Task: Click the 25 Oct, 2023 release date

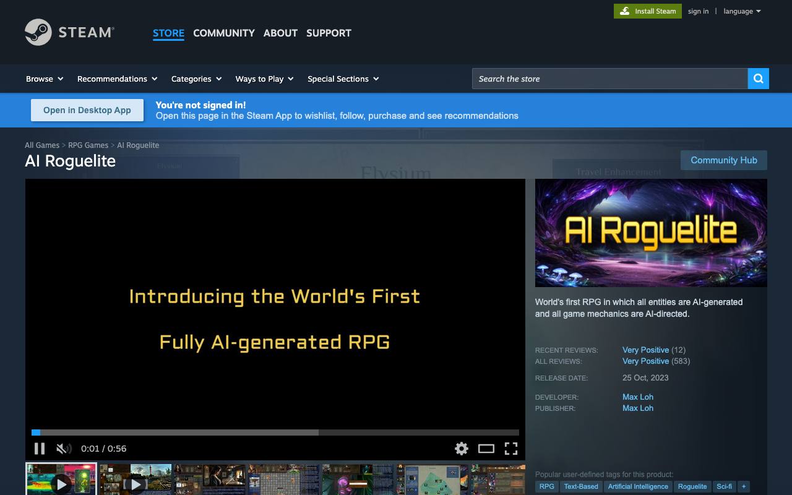Action: tap(645, 377)
